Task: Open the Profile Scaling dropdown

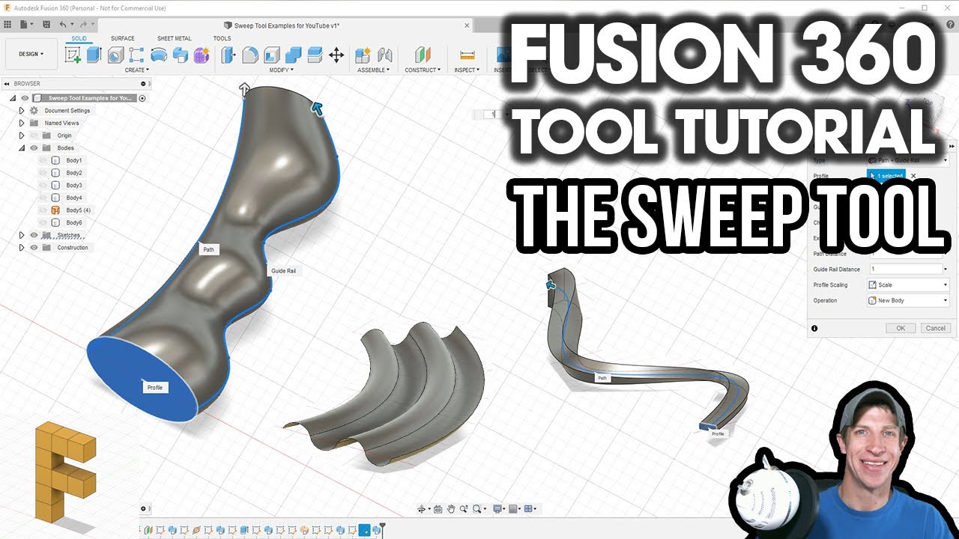Action: coord(908,284)
